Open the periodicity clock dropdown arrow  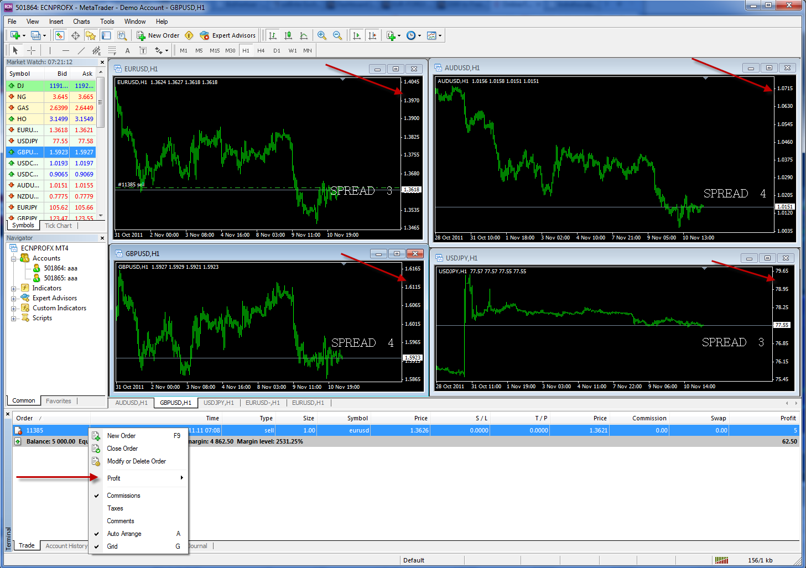[420, 35]
